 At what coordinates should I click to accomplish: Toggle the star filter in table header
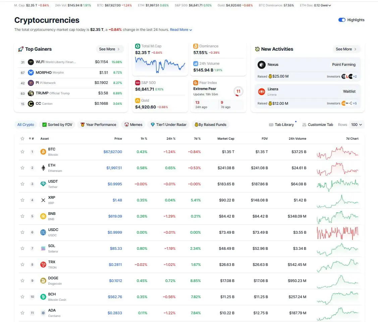[x=22, y=139]
